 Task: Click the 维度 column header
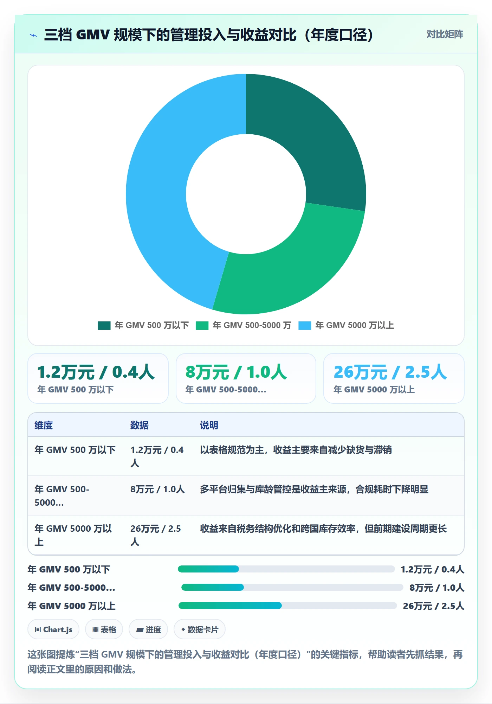click(44, 425)
